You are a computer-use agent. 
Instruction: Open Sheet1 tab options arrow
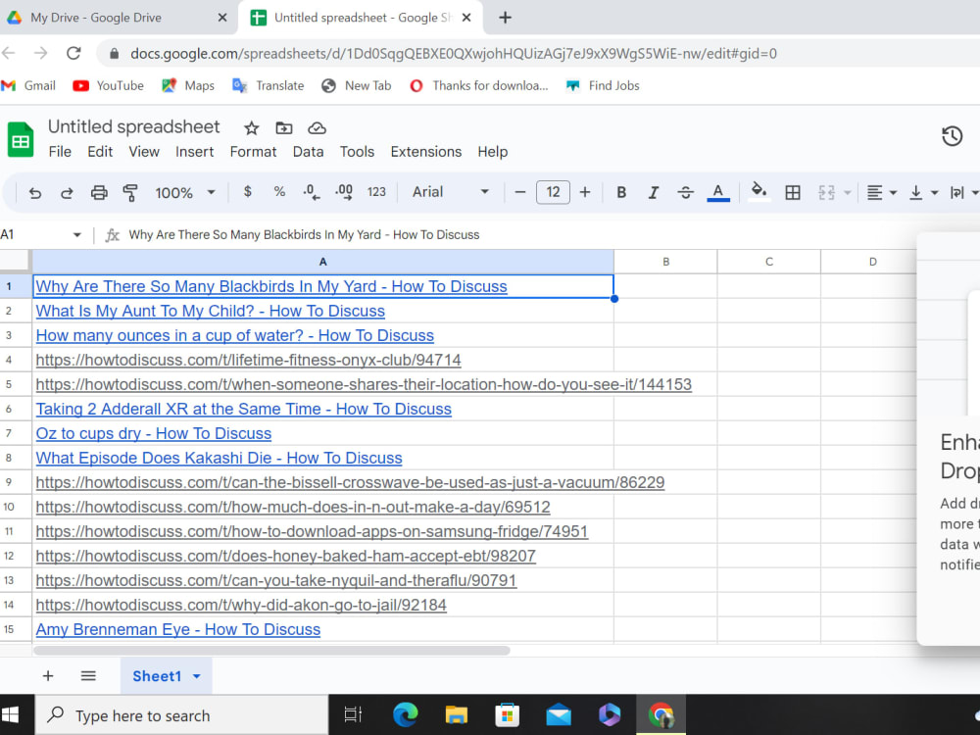tap(197, 676)
